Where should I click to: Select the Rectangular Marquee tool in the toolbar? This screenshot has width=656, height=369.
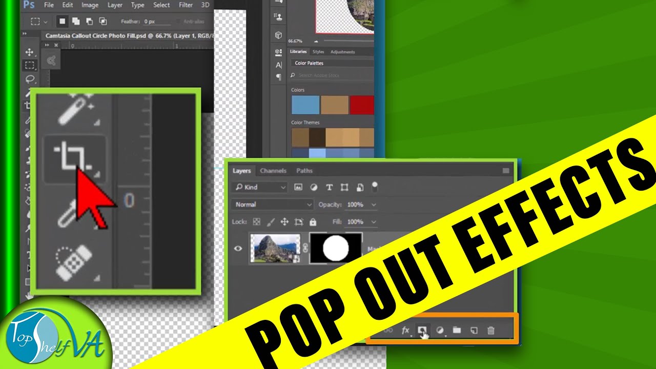30,65
